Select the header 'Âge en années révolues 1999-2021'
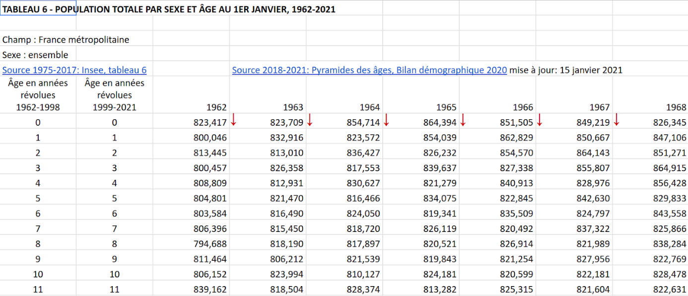 coord(115,95)
